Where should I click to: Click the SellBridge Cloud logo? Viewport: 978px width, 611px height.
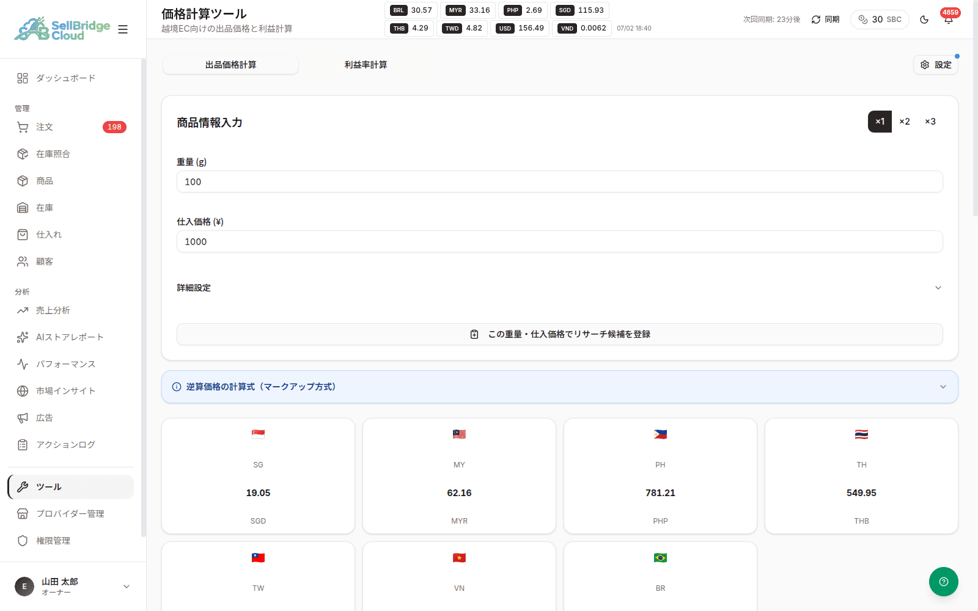pyautogui.click(x=62, y=29)
